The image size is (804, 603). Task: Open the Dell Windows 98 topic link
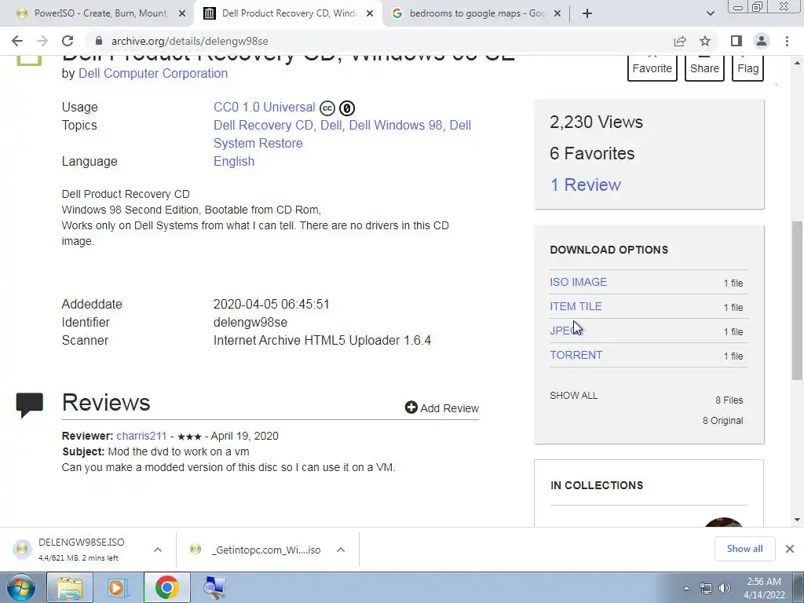[x=396, y=125]
